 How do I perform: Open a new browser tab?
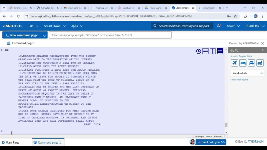[x=227, y=8]
